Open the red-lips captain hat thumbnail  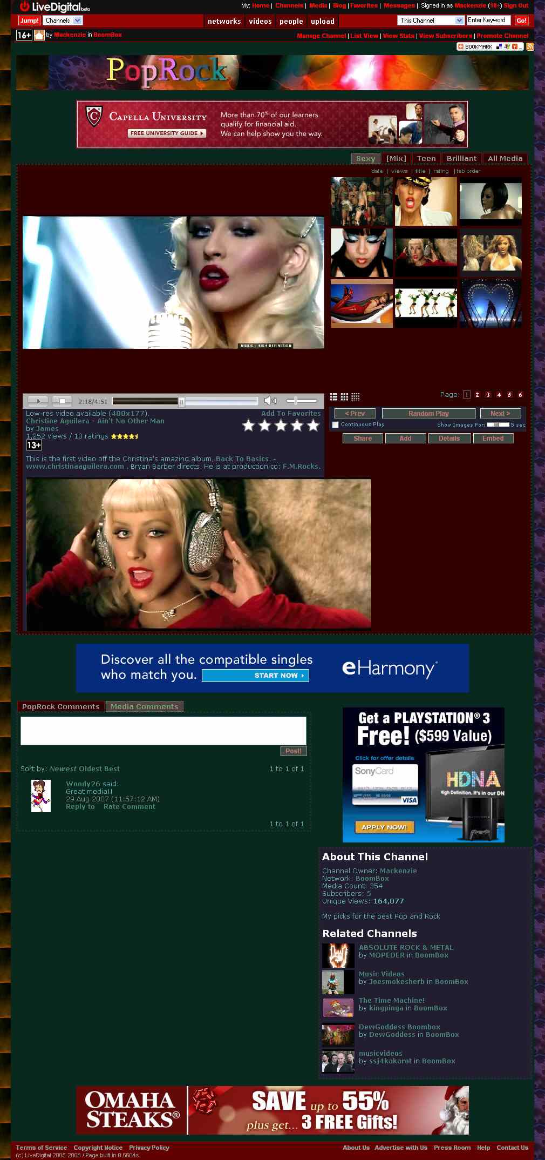pyautogui.click(x=426, y=201)
